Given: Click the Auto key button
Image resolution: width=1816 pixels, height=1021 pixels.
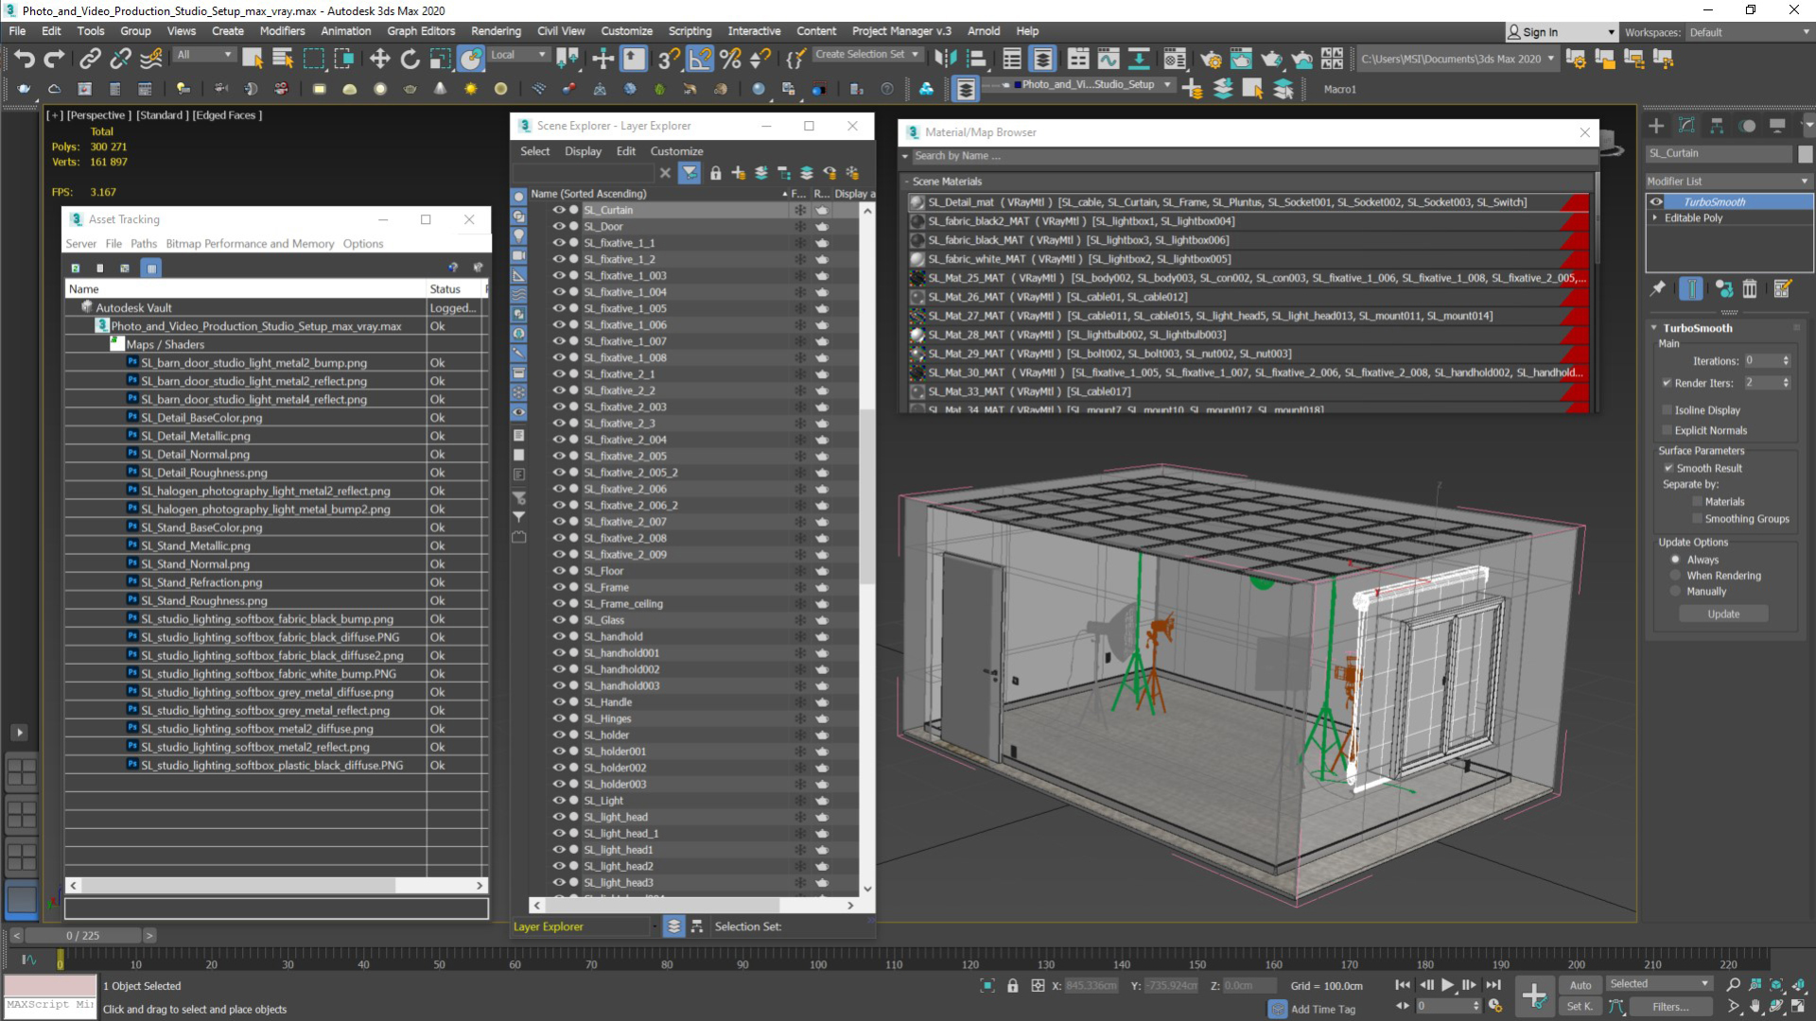Looking at the screenshot, I should [1580, 985].
